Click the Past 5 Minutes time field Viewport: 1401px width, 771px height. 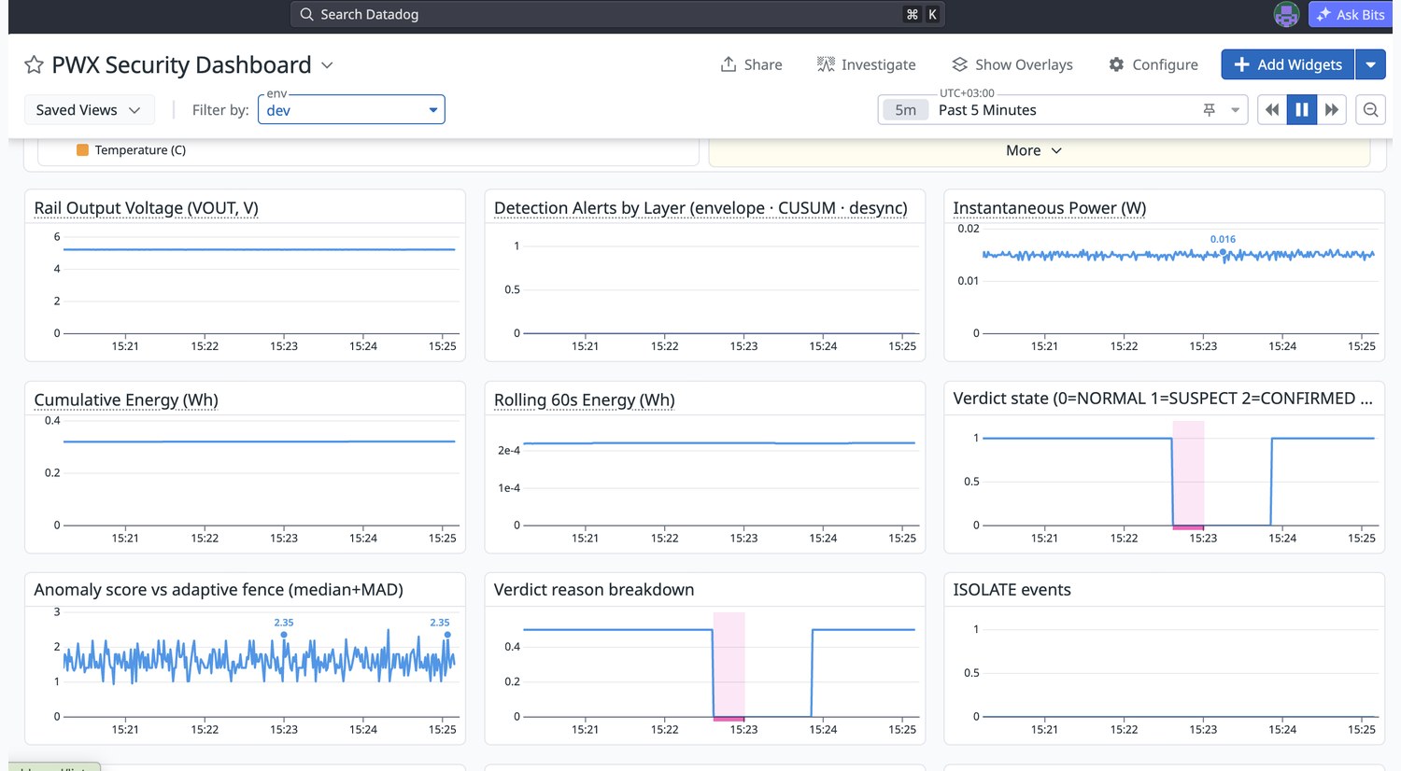point(1065,110)
